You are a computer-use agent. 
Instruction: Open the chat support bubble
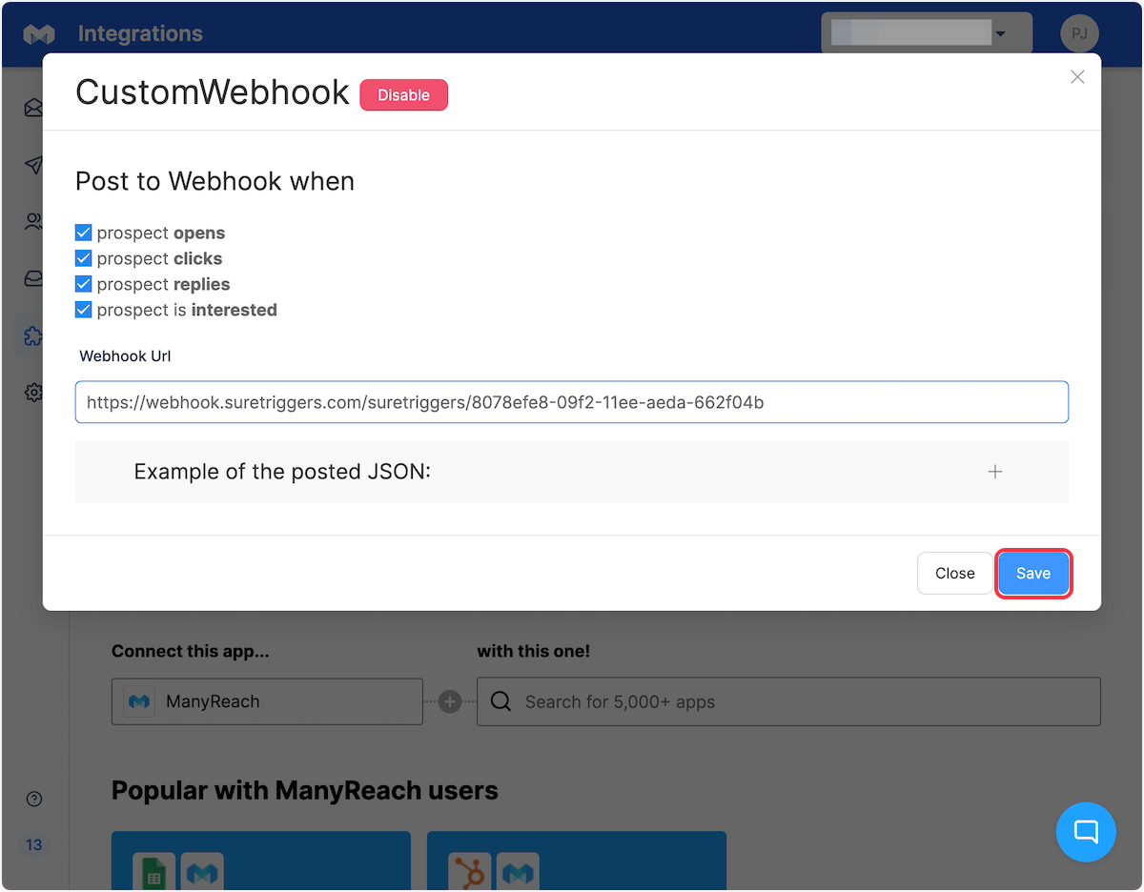coord(1086,832)
